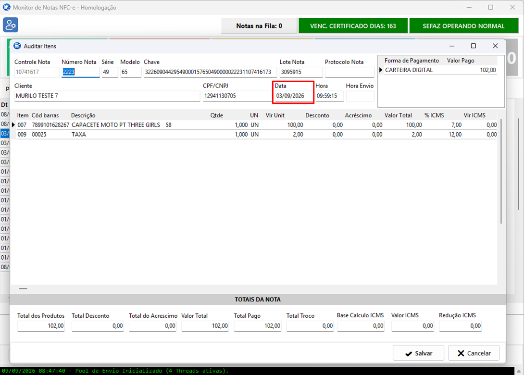Click the Cliente field MURILO TESTE 7
The image size is (524, 375).
pos(107,96)
